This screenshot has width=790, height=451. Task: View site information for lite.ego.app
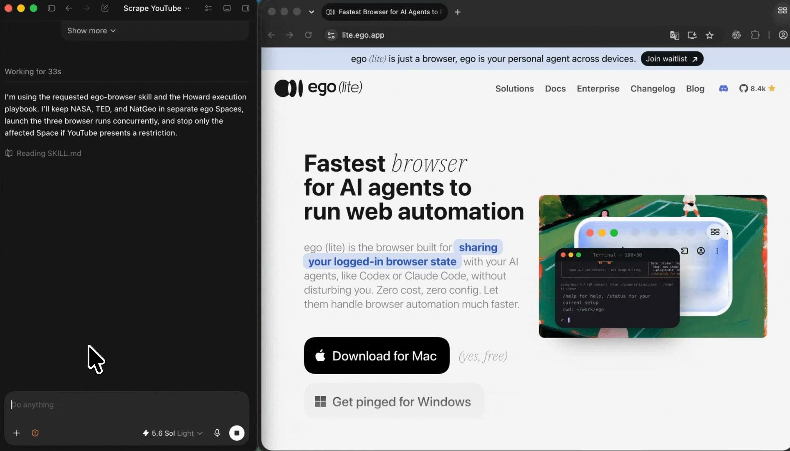pos(331,35)
